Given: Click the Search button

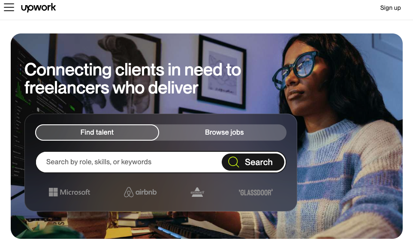Looking at the screenshot, I should [x=253, y=162].
